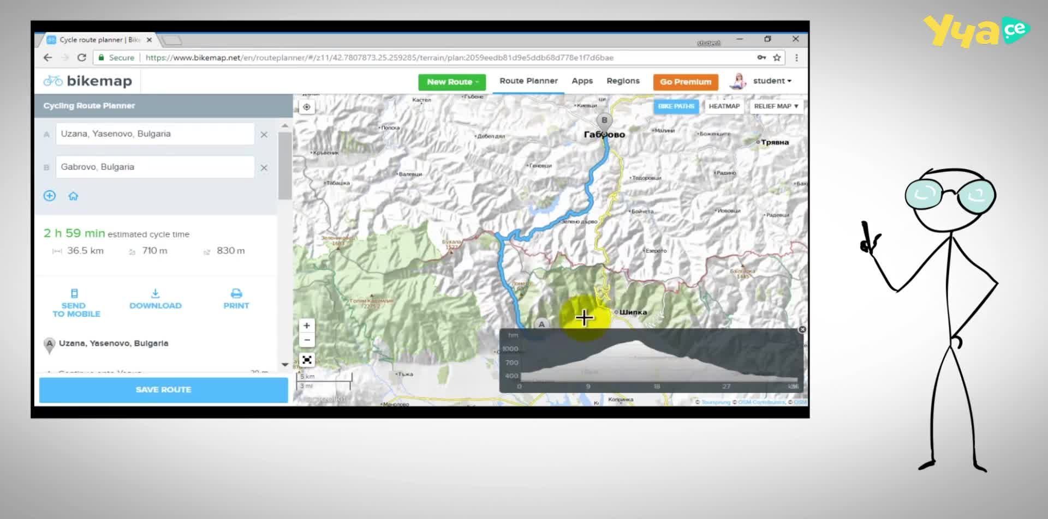
Task: Click the 2 h 59 min cycle time
Action: coord(74,233)
